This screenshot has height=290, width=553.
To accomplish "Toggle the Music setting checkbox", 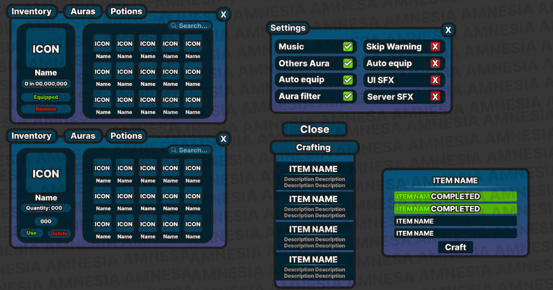I will coord(348,47).
